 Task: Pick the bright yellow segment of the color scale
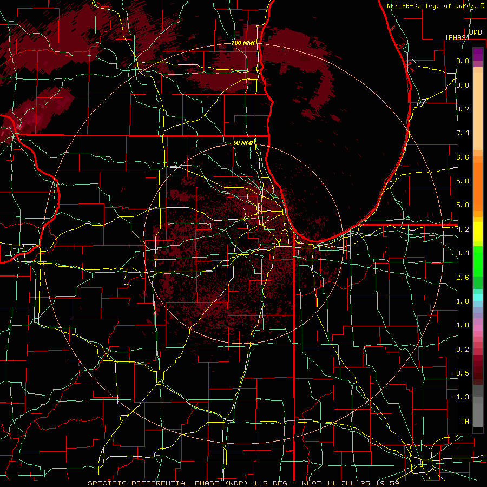[x=478, y=232]
